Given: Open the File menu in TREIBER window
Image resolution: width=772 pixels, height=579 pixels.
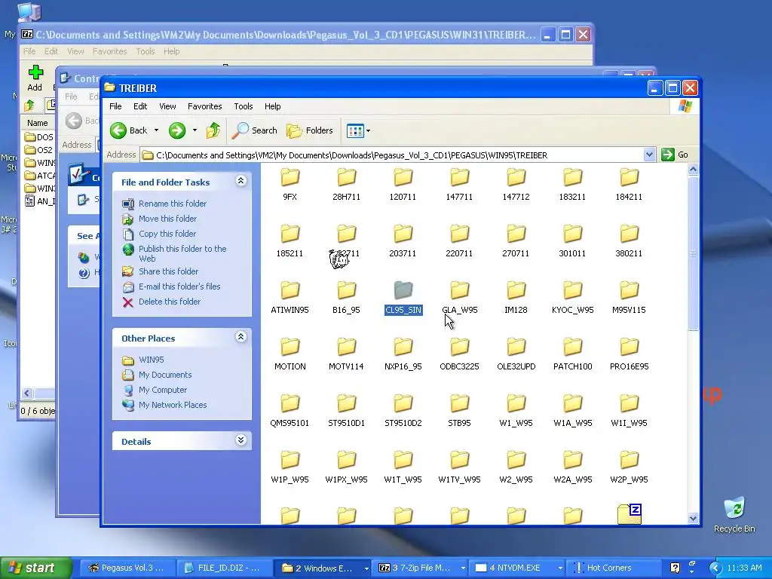Looking at the screenshot, I should 115,106.
